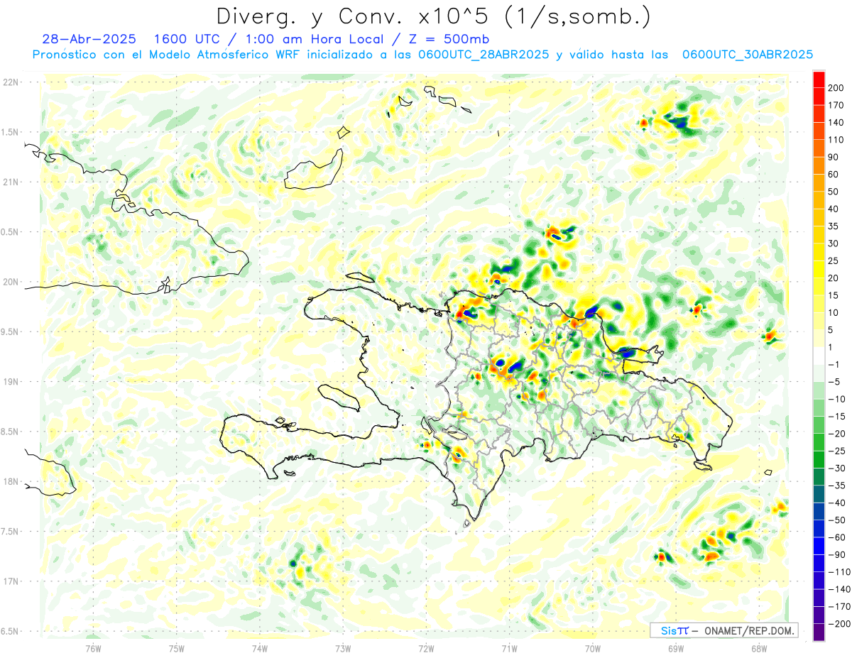The image size is (852, 658).
Task: Click the '-10' colorbar value
Action: coord(836,399)
